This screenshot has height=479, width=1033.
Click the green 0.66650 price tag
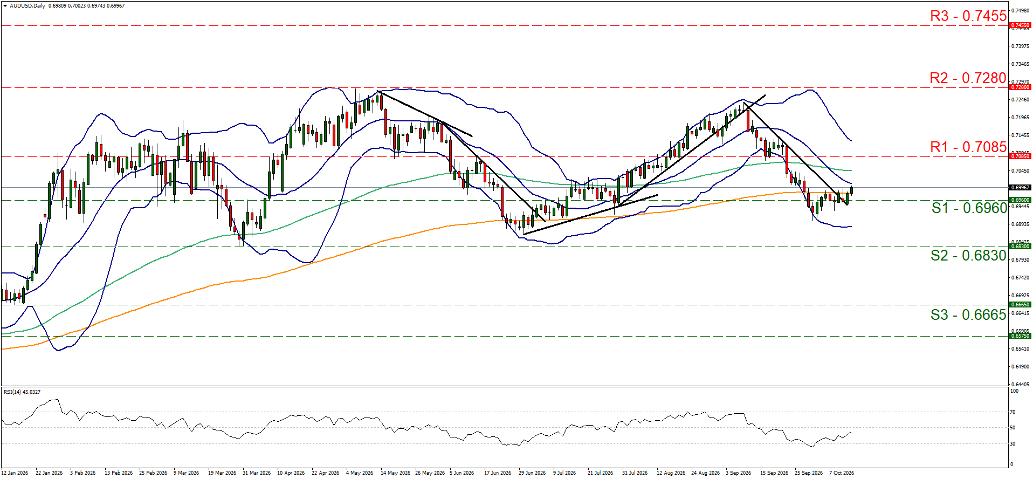[x=1020, y=305]
